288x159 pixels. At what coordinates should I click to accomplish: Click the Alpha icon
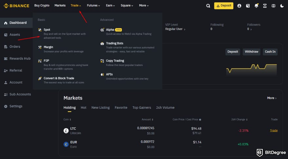pos(102,30)
